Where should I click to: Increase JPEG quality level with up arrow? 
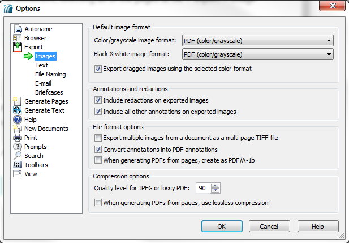point(215,185)
